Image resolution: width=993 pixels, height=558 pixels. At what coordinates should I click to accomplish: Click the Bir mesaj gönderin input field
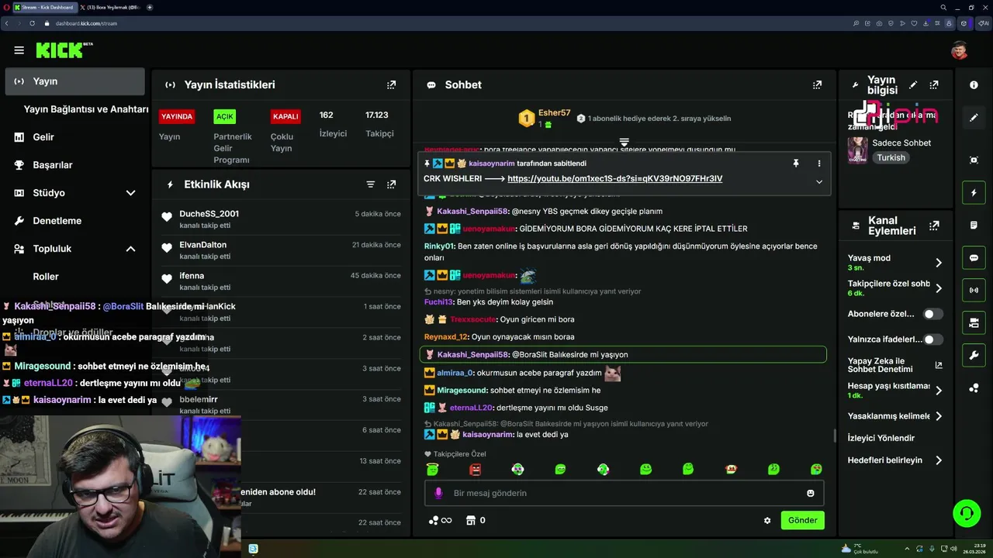[x=624, y=493]
